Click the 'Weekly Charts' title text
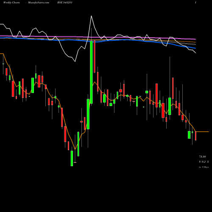 pyautogui.click(x=11, y=3)
